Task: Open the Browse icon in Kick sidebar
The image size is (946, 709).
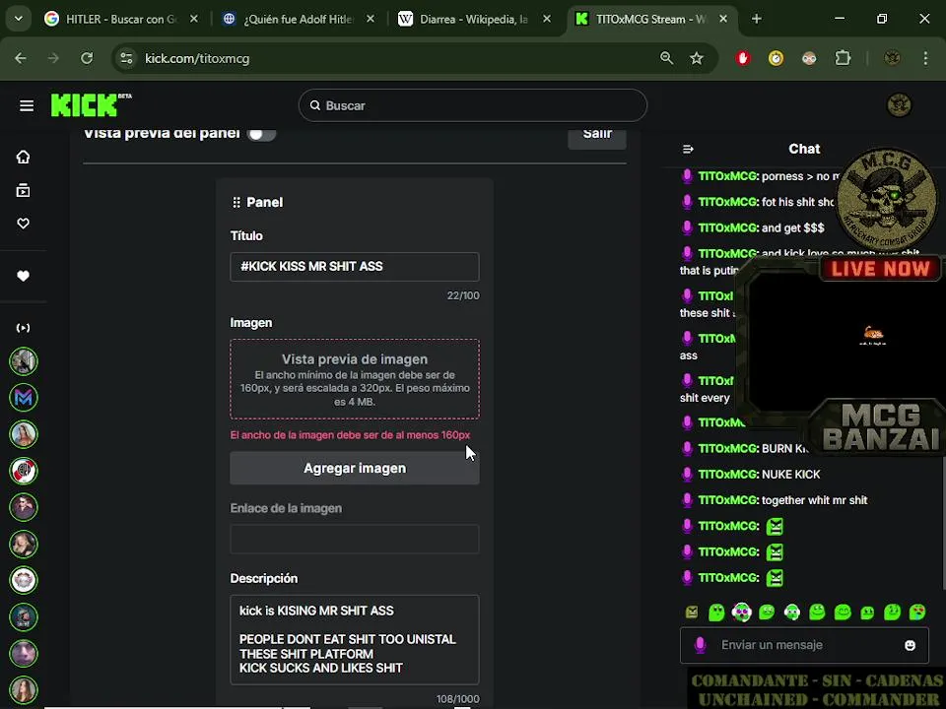Action: coord(23,190)
